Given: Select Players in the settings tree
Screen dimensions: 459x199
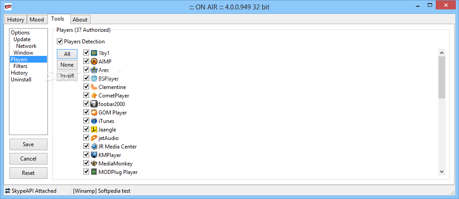Looking at the screenshot, I should (x=28, y=59).
